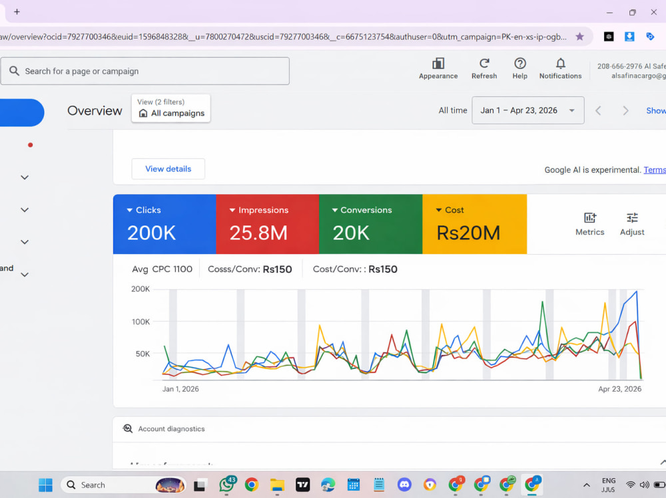Screen dimensions: 666x498
Task: Open File Explorer from the taskbar
Action: [x=277, y=485]
